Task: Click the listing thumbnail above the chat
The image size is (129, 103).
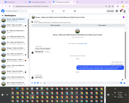Action: 32,22
